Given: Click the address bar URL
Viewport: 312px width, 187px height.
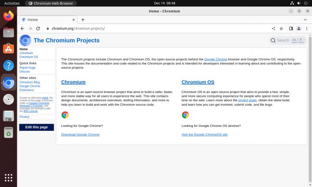Looking at the screenshot, I should point(78,29).
